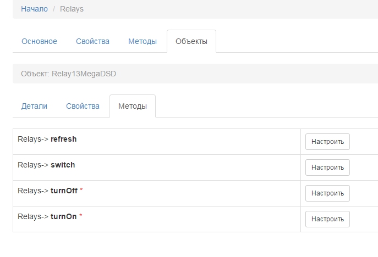Open the Детали tab of the object

coord(34,106)
